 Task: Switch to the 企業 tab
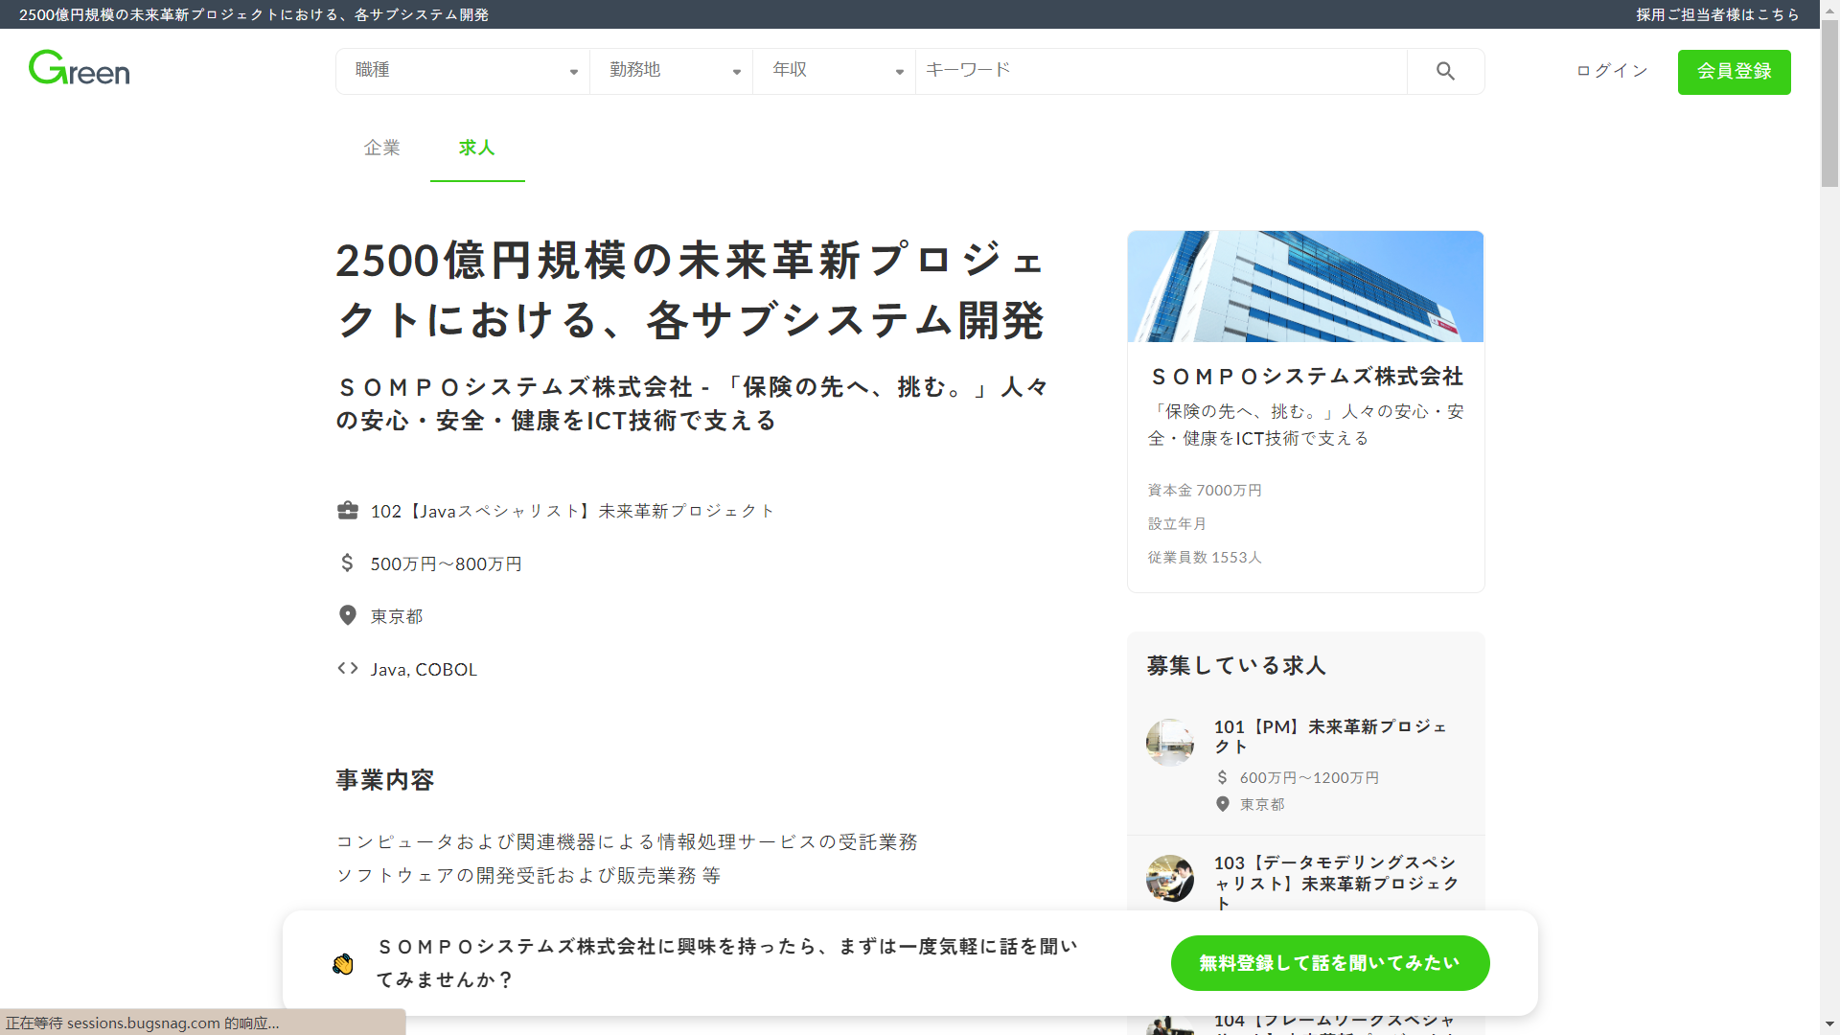pyautogui.click(x=381, y=148)
